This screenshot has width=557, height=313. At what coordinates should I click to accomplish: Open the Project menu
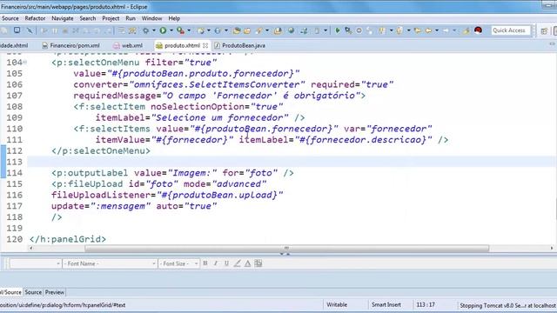point(111,18)
